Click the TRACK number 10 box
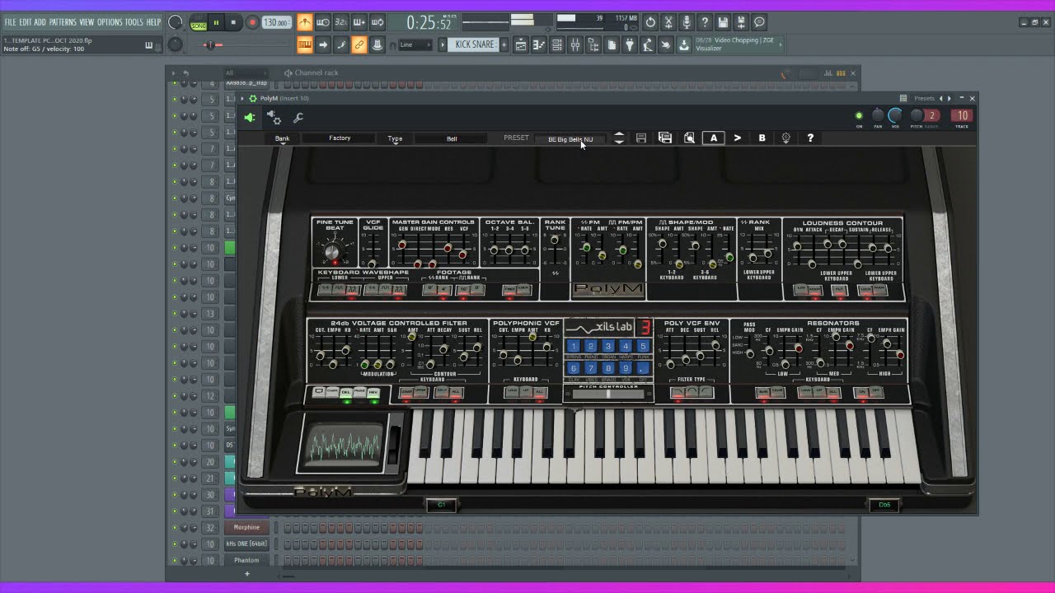1055x593 pixels. (961, 116)
